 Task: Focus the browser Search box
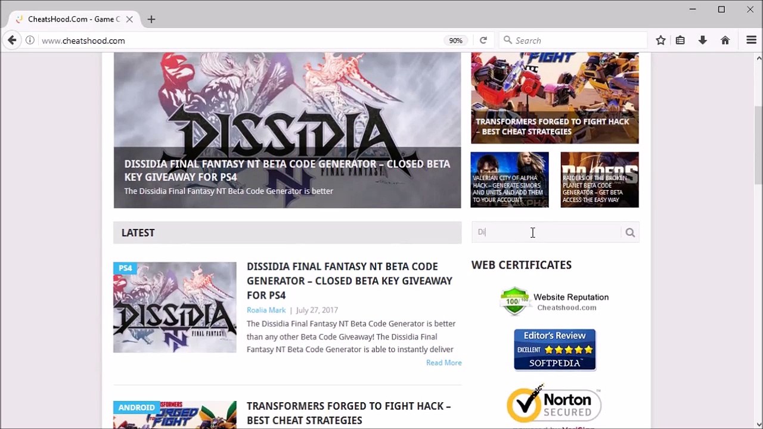[x=572, y=41]
